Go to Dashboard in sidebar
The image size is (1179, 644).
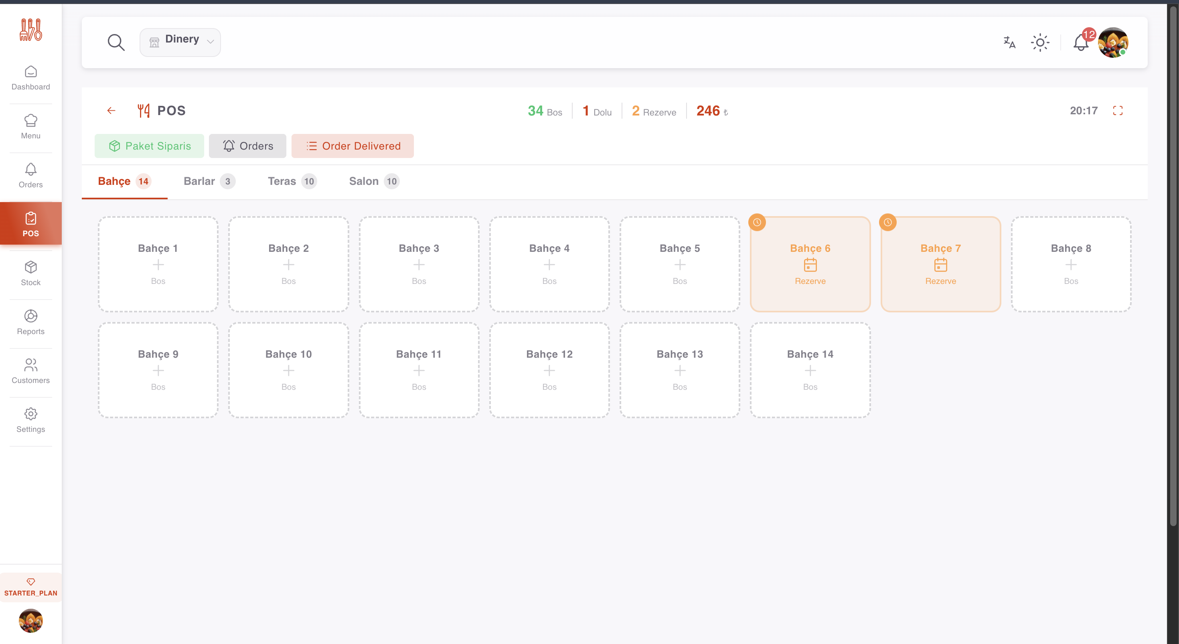click(30, 78)
